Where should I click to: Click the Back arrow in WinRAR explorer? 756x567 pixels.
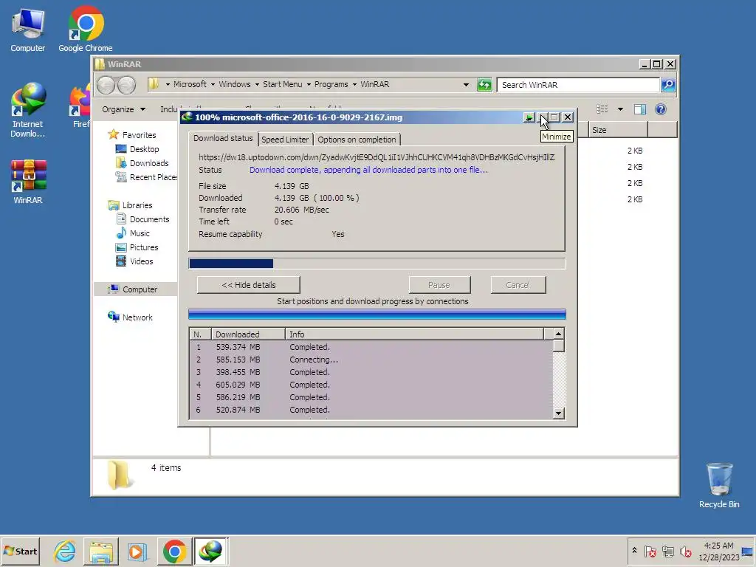106,86
